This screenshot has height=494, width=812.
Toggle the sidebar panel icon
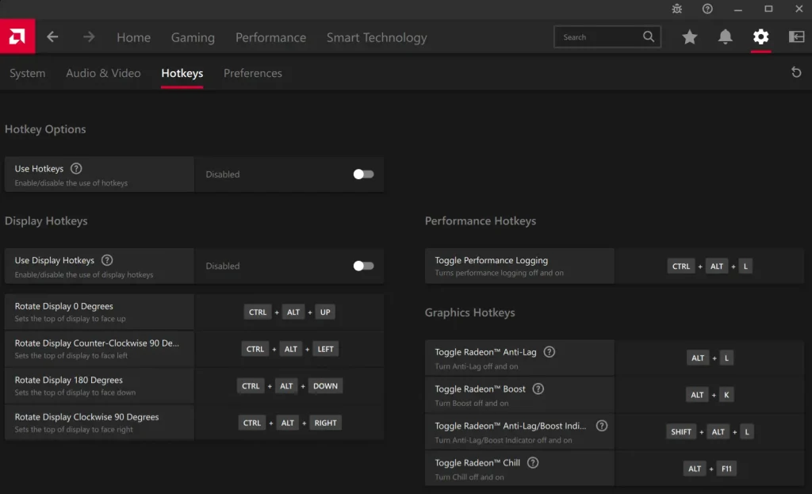point(796,36)
